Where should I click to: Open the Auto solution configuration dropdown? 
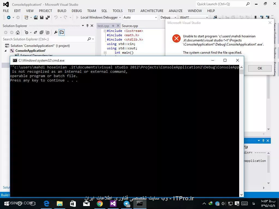pyautogui.click(x=140, y=17)
